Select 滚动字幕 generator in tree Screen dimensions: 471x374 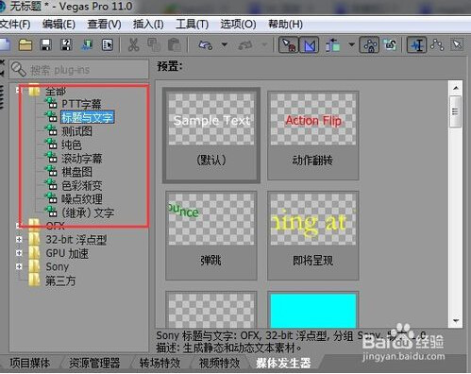(81, 159)
